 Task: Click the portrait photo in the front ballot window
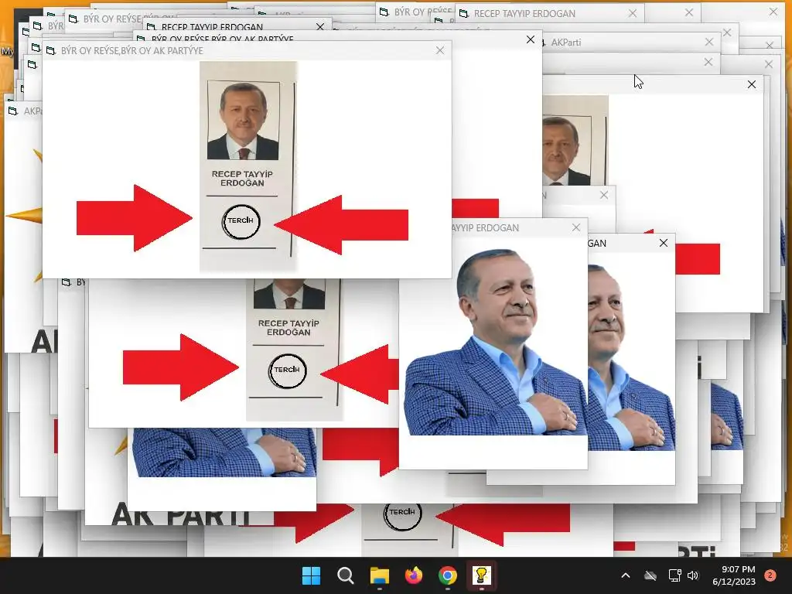pyautogui.click(x=243, y=121)
